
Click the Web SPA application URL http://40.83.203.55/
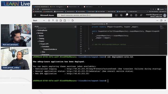click(78, 74)
